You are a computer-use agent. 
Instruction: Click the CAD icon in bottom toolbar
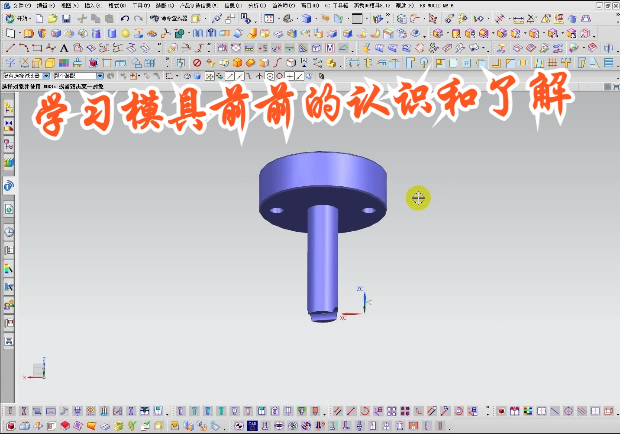tap(252, 426)
